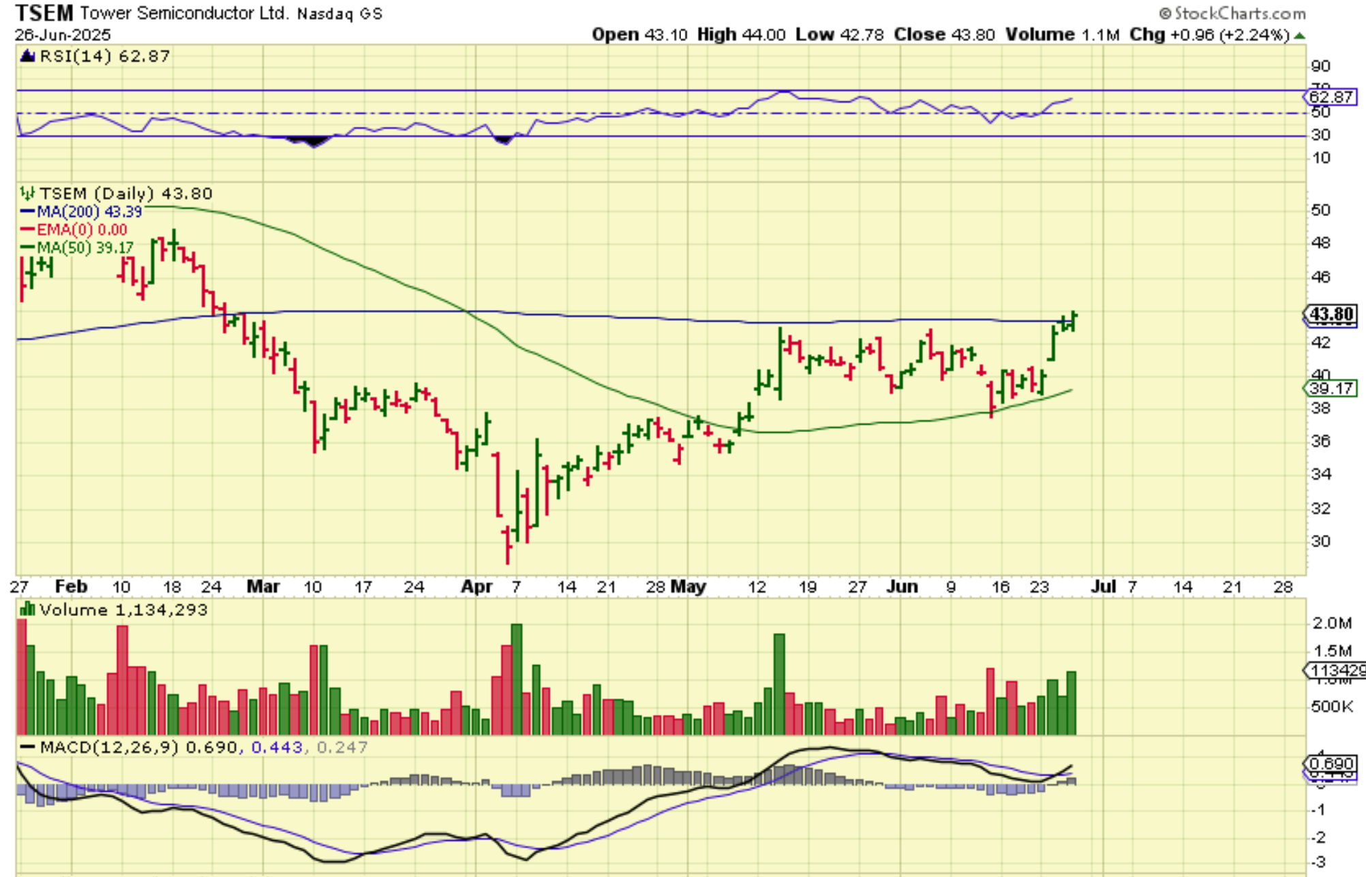This screenshot has width=1366, height=877.
Task: Click the StockCharts.com watermark link
Action: [x=1239, y=13]
